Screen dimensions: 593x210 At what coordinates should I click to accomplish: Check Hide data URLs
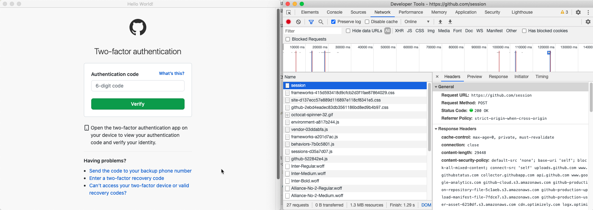tap(348, 31)
